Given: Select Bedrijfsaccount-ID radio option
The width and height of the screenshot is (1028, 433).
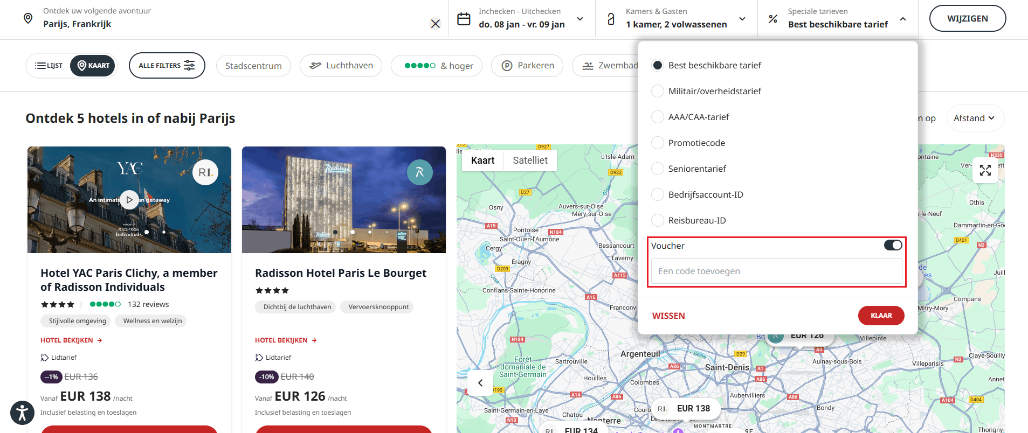Looking at the screenshot, I should click(x=658, y=194).
